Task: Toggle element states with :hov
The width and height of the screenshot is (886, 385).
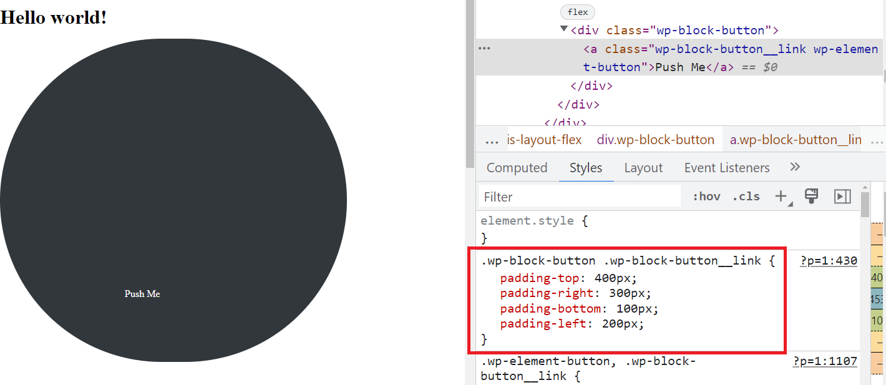Action: (706, 196)
